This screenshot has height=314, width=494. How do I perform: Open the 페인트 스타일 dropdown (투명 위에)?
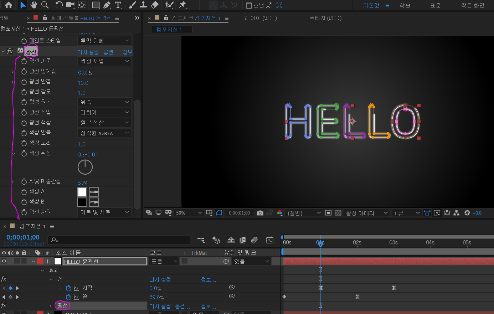[x=104, y=41]
